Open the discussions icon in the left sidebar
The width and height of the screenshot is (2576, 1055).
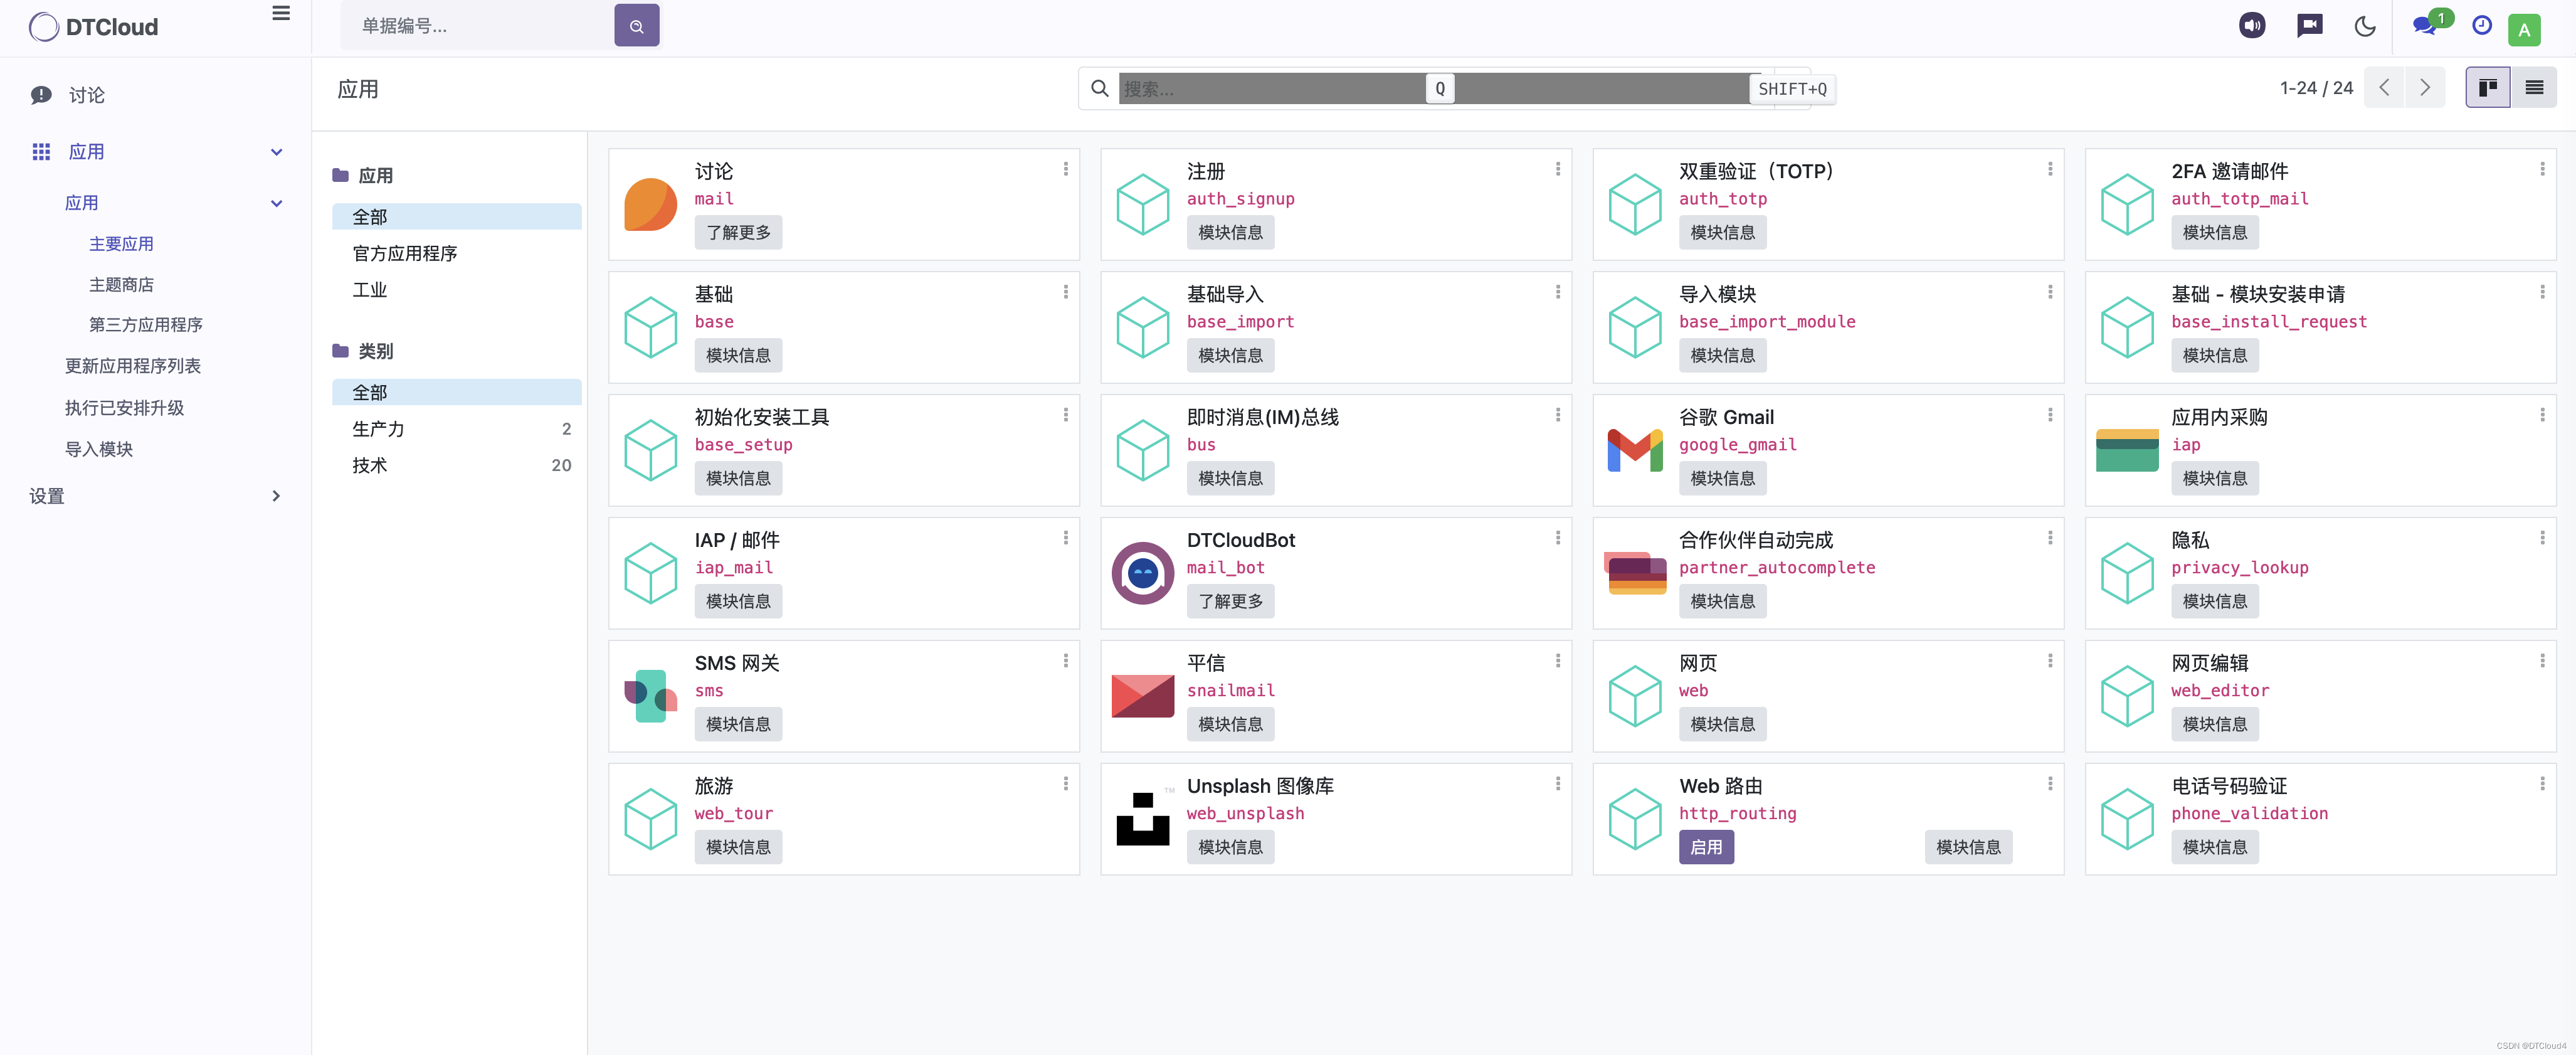tap(40, 94)
